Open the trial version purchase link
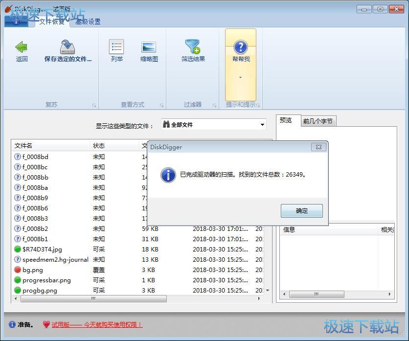 click(x=97, y=325)
